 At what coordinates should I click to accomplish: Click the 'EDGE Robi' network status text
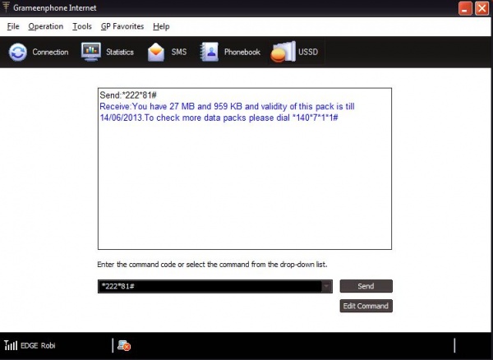[x=38, y=345]
